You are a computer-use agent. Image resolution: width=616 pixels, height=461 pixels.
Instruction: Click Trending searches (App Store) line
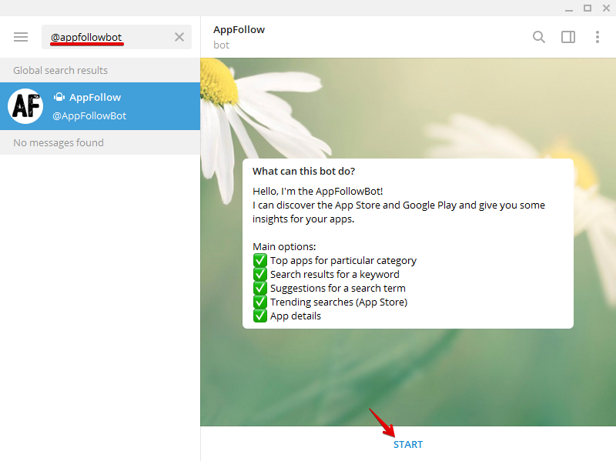[x=339, y=302]
